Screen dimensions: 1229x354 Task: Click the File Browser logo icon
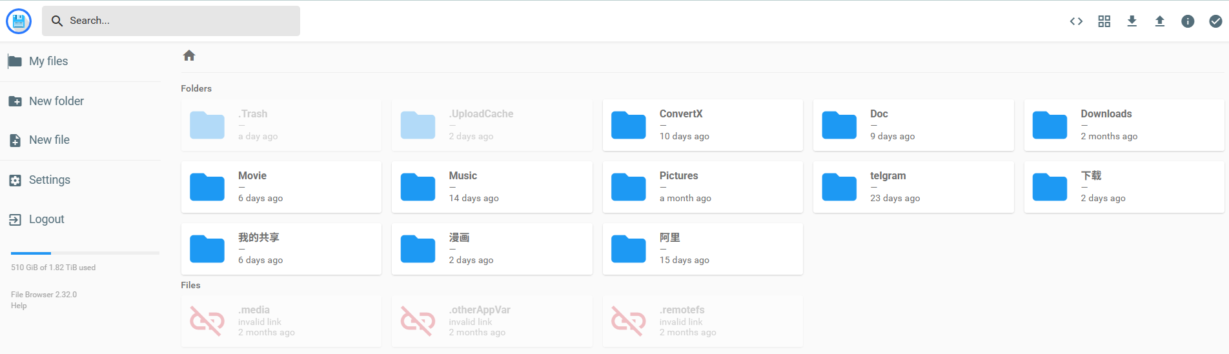19,21
